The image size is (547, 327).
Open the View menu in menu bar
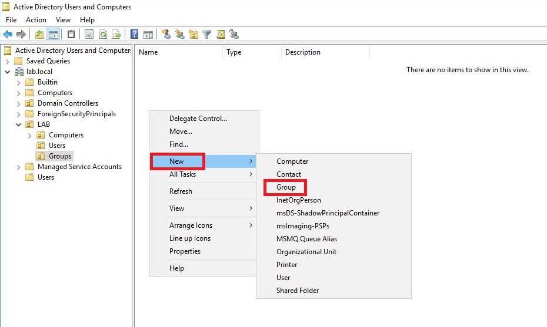click(63, 20)
